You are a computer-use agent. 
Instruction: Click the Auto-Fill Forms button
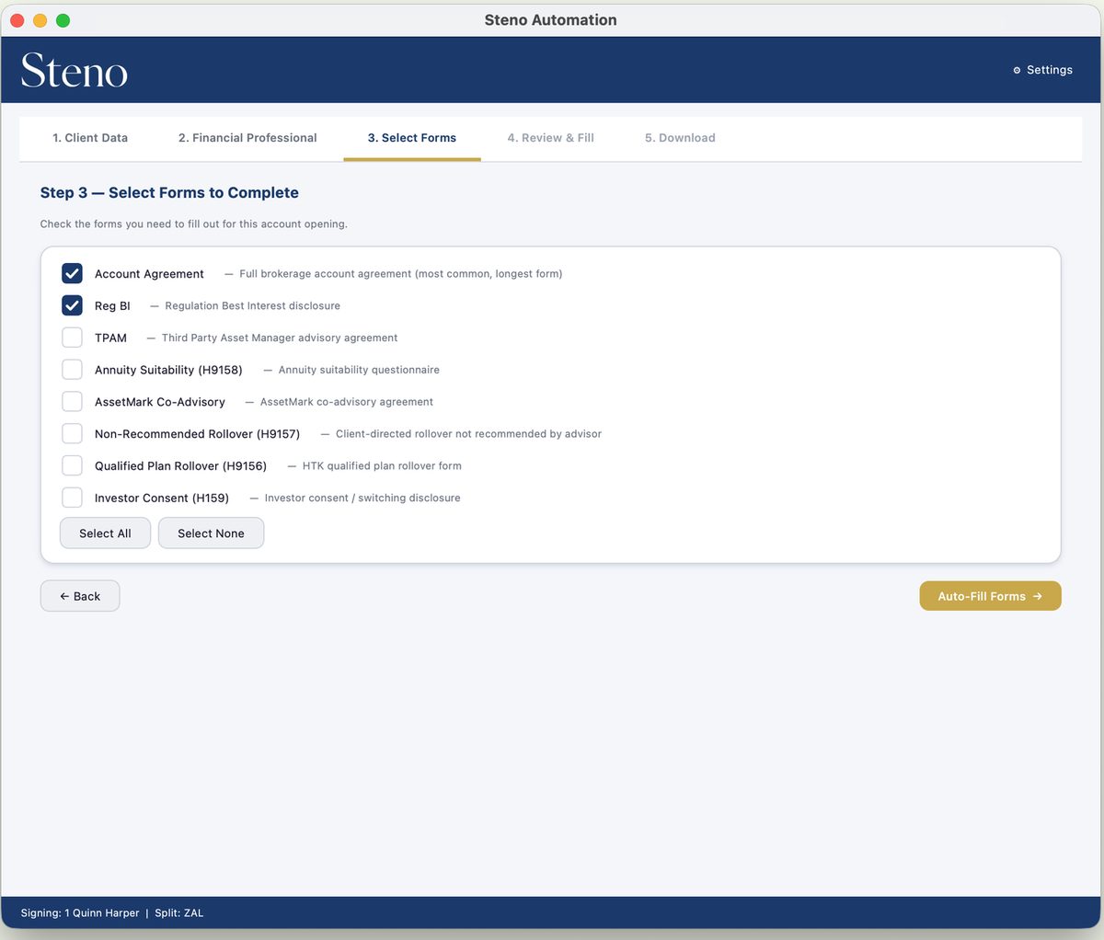click(990, 596)
